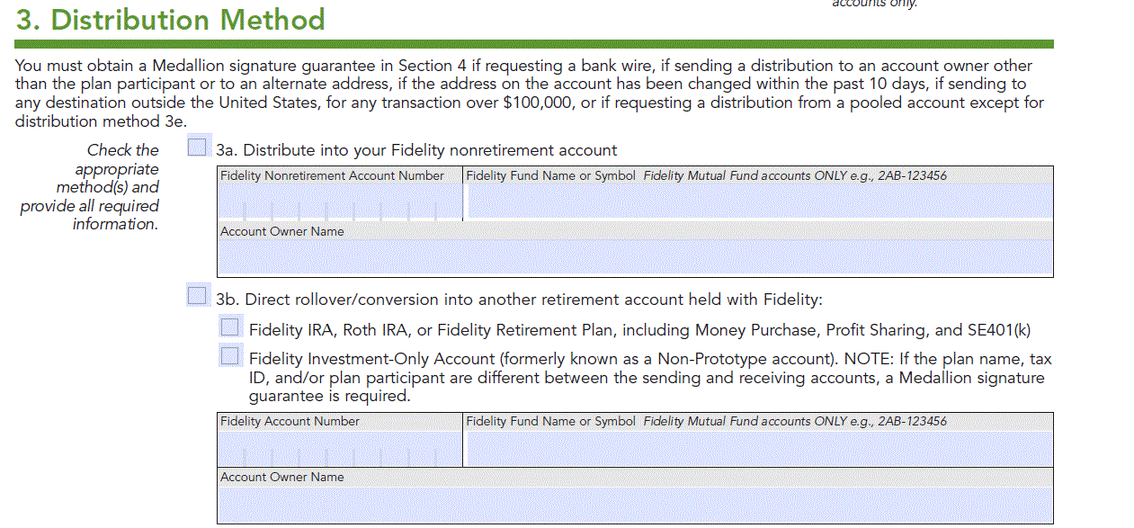Focus the 3b Fidelity Fund Name or Symbol field
Screen dimensions: 1134x528
757,448
